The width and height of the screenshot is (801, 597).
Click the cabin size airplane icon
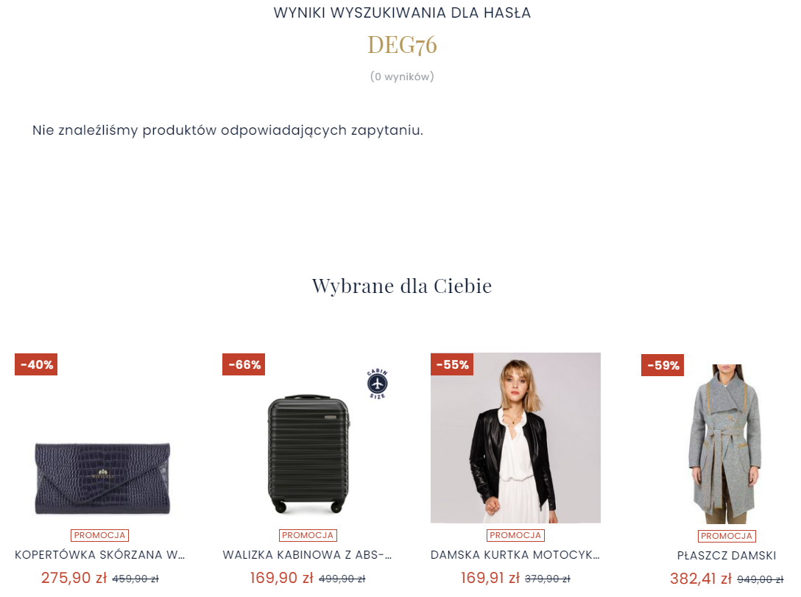(x=378, y=384)
